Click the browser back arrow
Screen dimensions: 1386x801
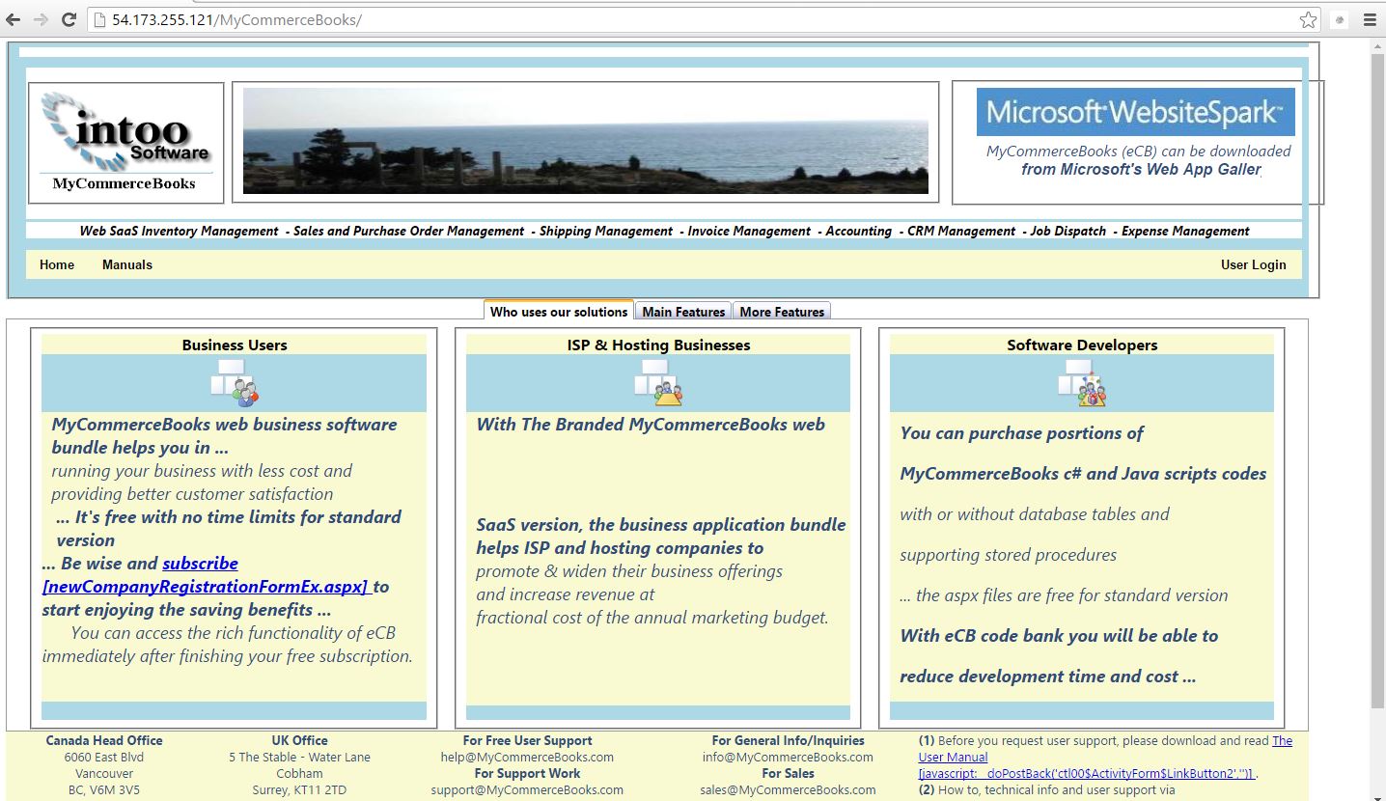tap(14, 19)
